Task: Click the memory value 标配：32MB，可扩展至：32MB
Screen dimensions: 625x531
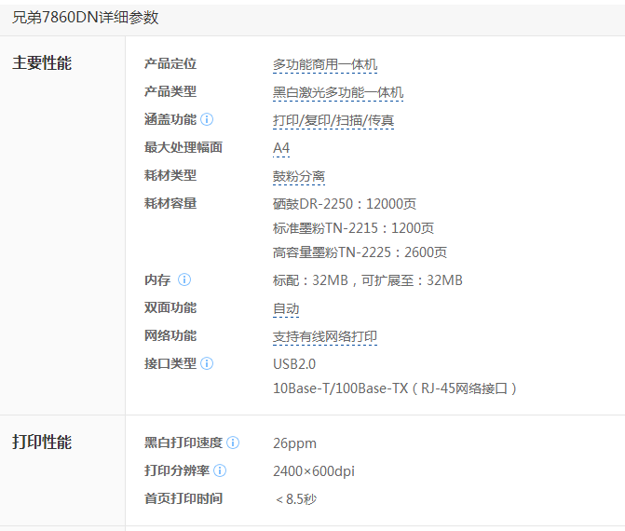Action: coord(368,280)
